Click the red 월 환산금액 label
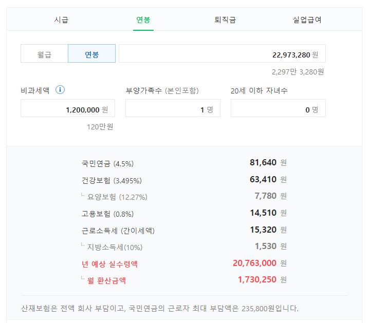 pyautogui.click(x=107, y=280)
